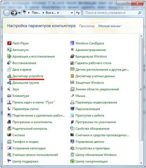
Task: Click the Диспетчер устройств icon
Action: [9, 76]
